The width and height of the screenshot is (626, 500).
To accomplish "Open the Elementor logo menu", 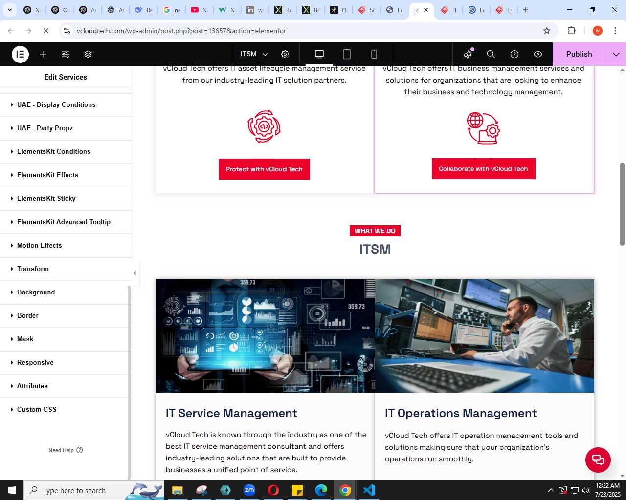I will (20, 54).
